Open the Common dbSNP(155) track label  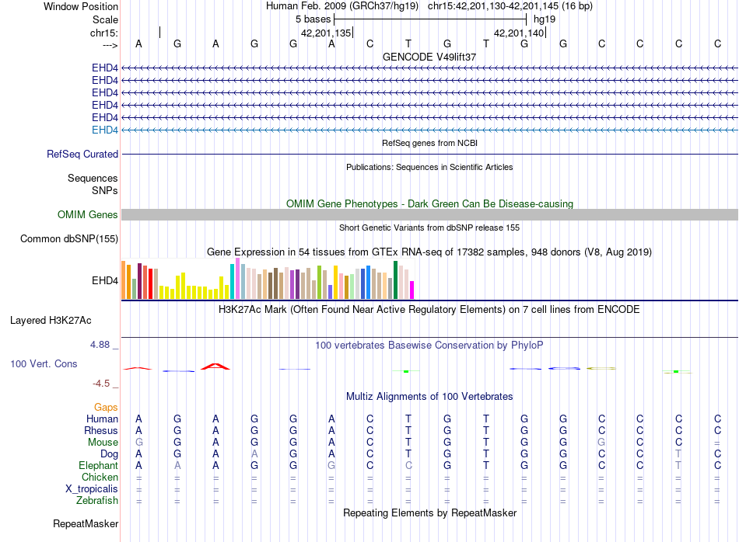[69, 238]
